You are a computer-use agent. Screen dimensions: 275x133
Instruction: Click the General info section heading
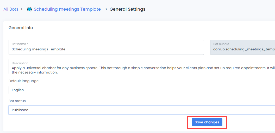click(x=21, y=28)
